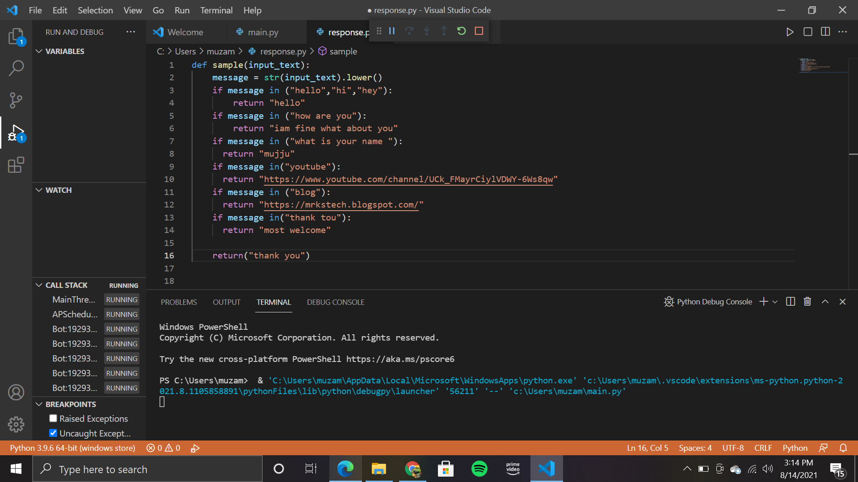Screen dimensions: 858x482
Task: Open Spotify from the taskbar
Action: [x=479, y=469]
